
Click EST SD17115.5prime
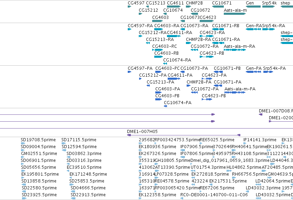pyautogui.click(x=79, y=140)
